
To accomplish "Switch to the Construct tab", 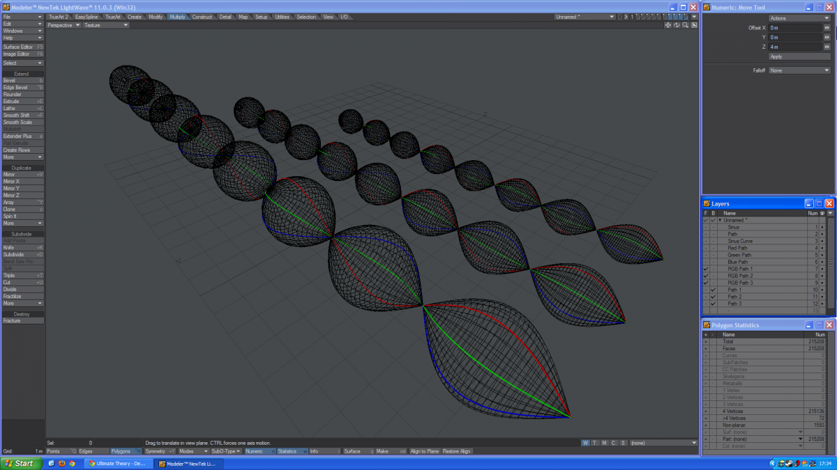I will (202, 17).
